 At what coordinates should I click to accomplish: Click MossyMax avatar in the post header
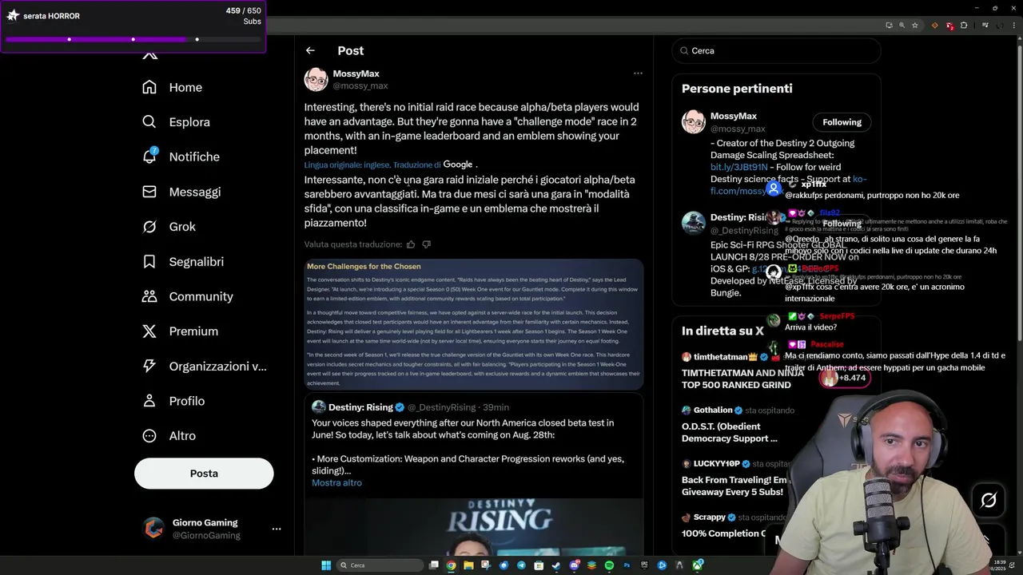tap(316, 79)
